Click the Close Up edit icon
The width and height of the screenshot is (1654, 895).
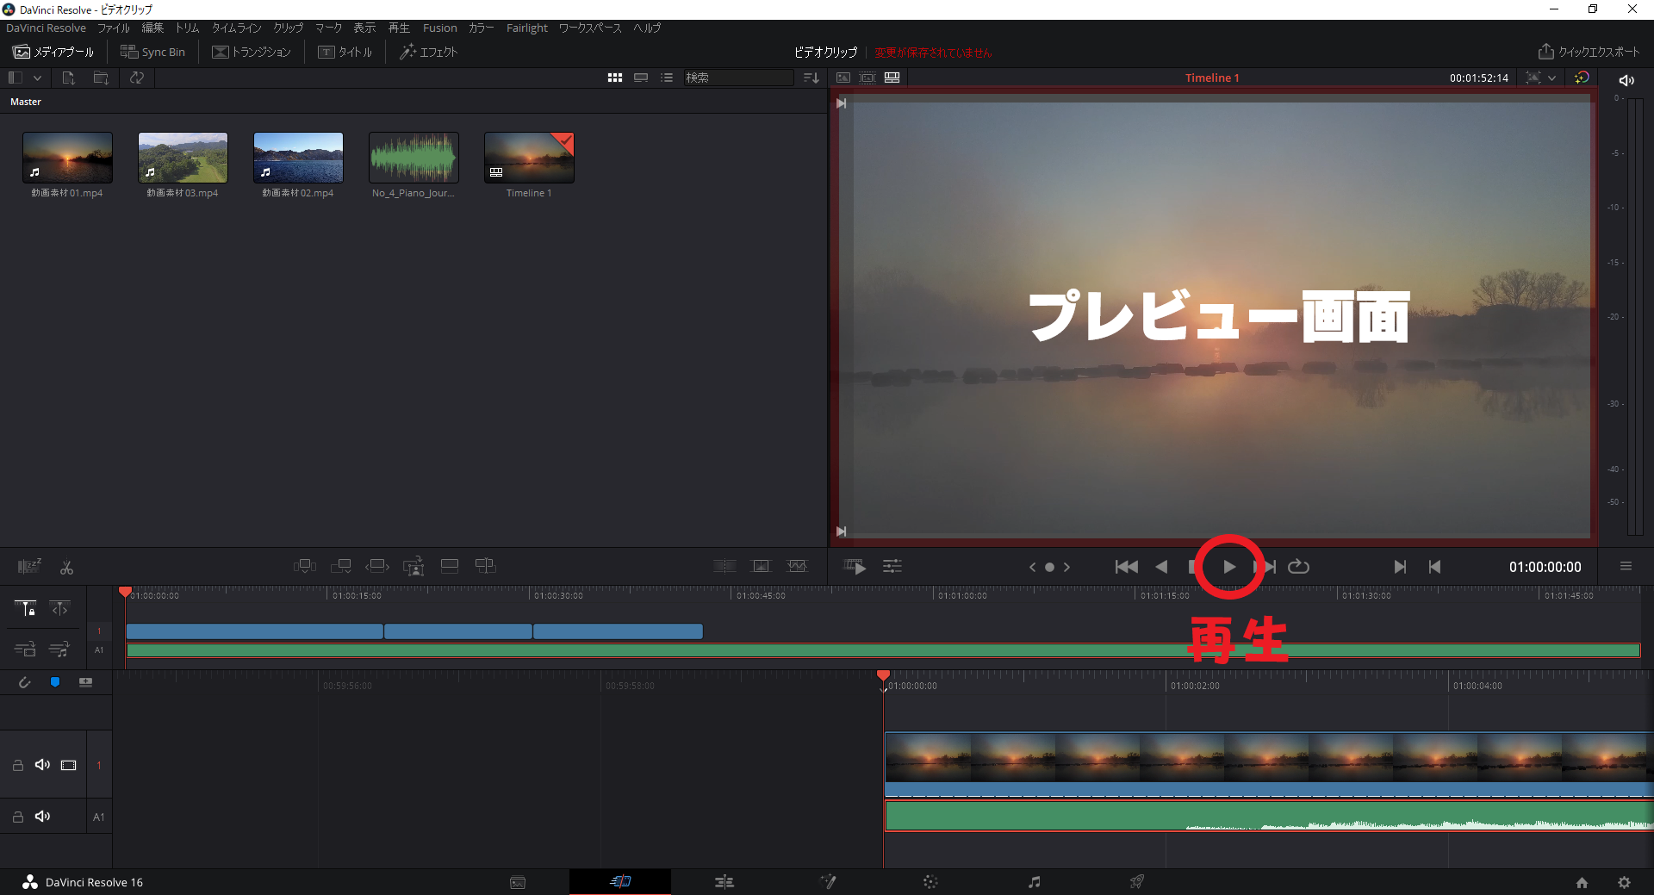(413, 566)
